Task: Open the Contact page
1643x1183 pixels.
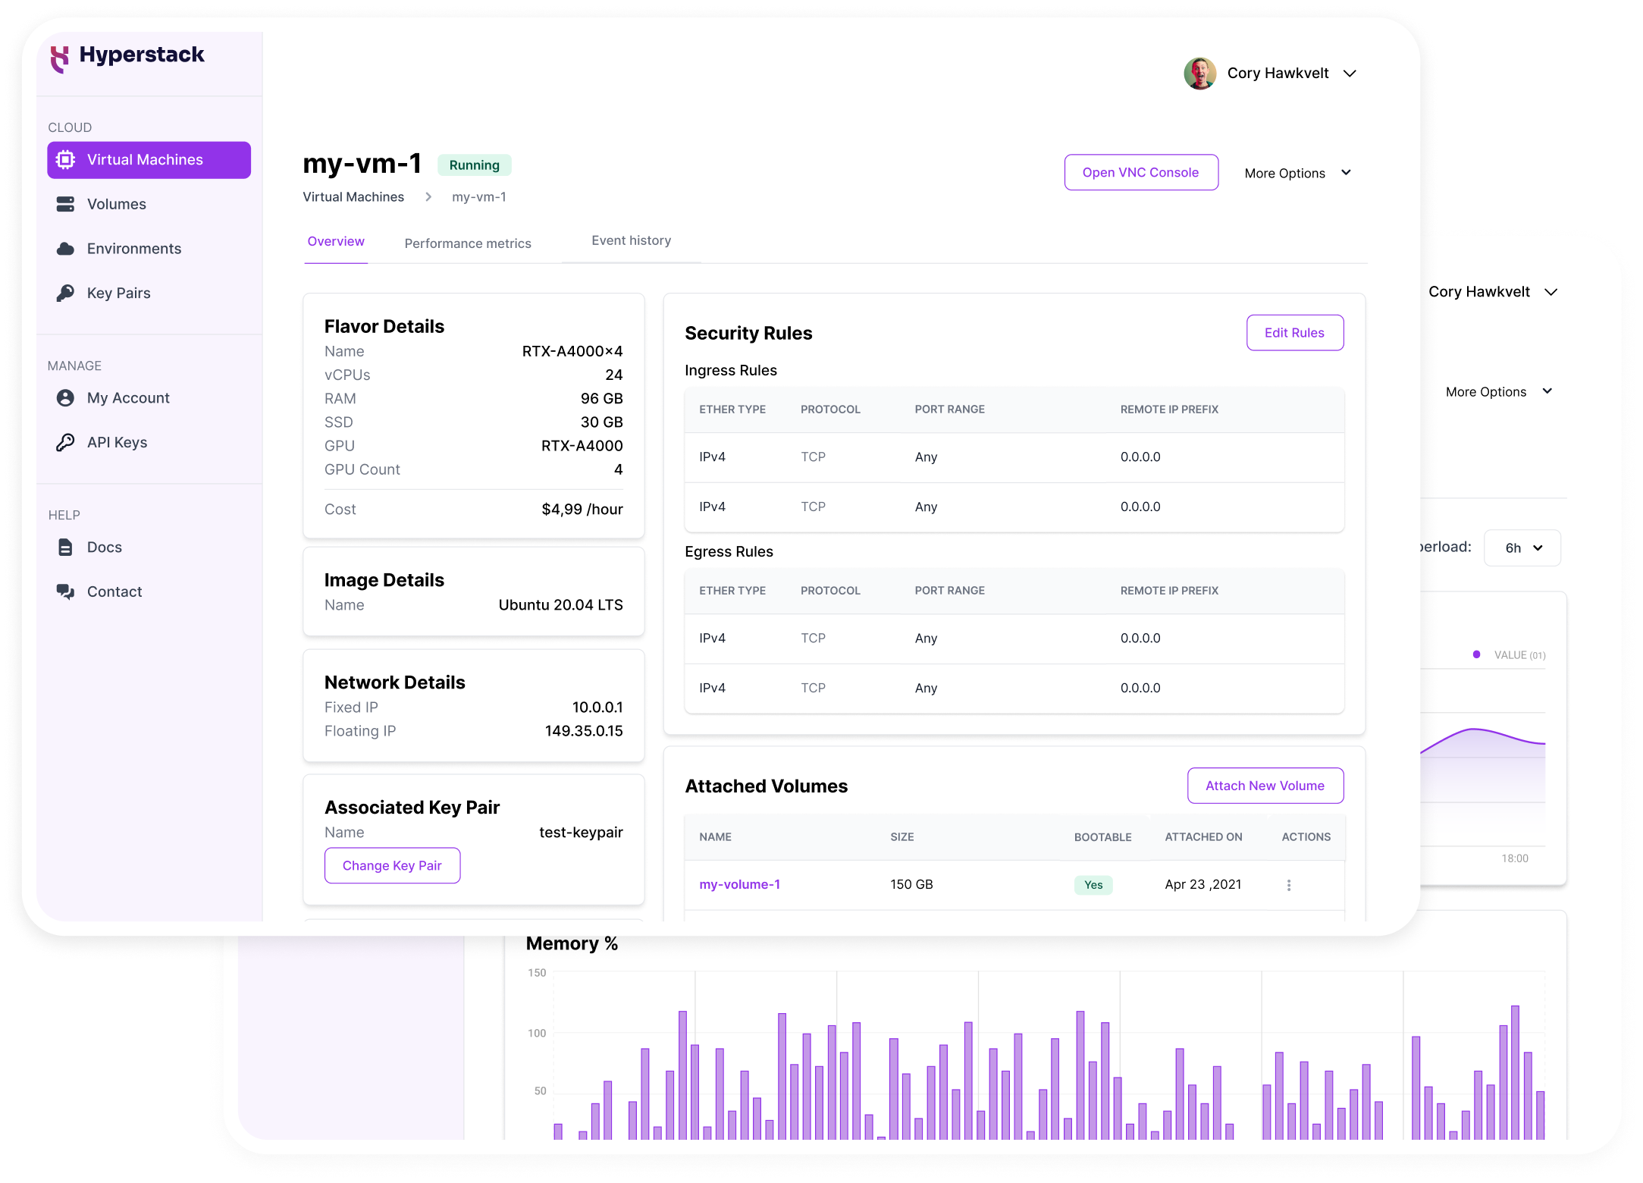Action: (x=114, y=591)
